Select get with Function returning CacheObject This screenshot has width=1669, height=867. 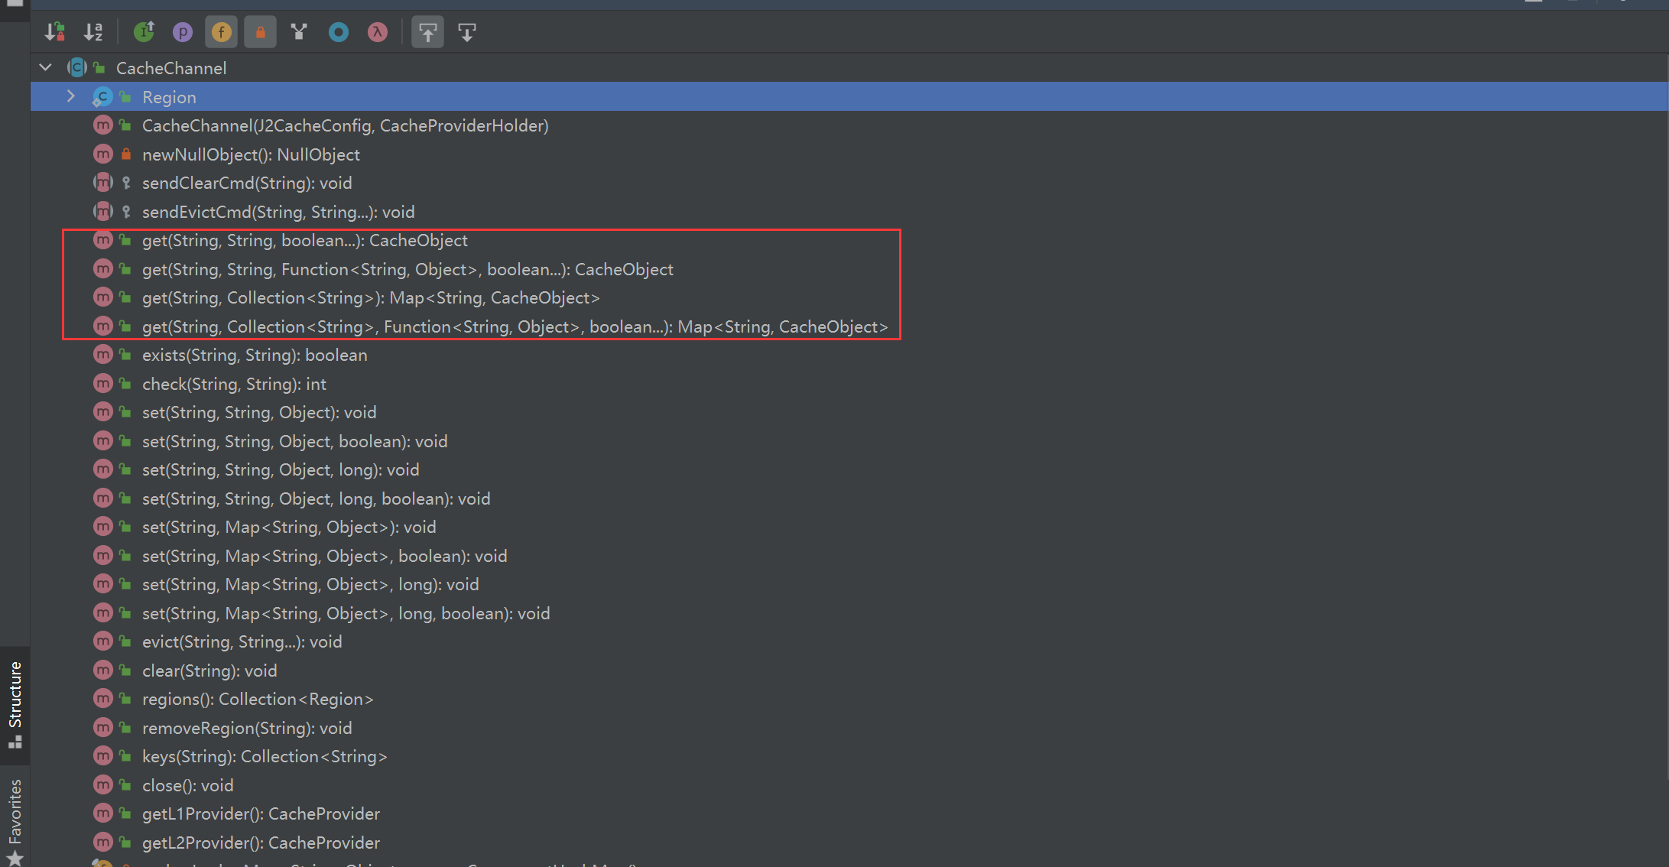click(x=408, y=269)
